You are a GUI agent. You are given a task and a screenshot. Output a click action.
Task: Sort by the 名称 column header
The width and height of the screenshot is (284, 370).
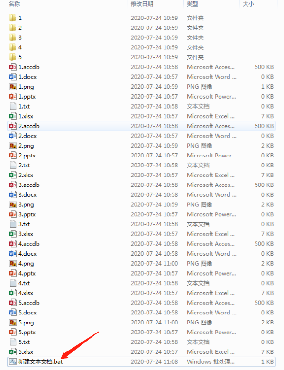pos(14,4)
